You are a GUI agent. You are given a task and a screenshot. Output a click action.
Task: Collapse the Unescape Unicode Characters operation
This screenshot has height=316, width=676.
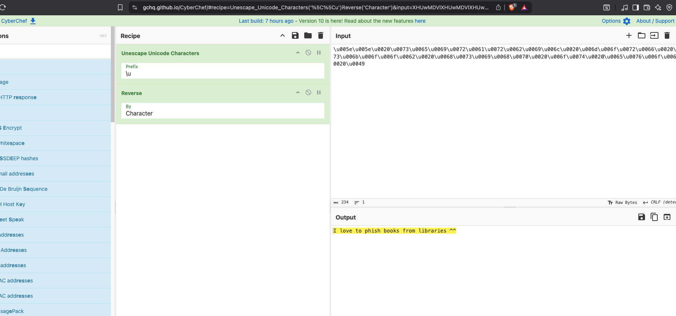[298, 53]
